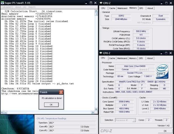Image resolution: width=174 pixels, height=134 pixels.
Task: Open the Help(H) menu in Super PI
Action: pyautogui.click(x=32, y=7)
